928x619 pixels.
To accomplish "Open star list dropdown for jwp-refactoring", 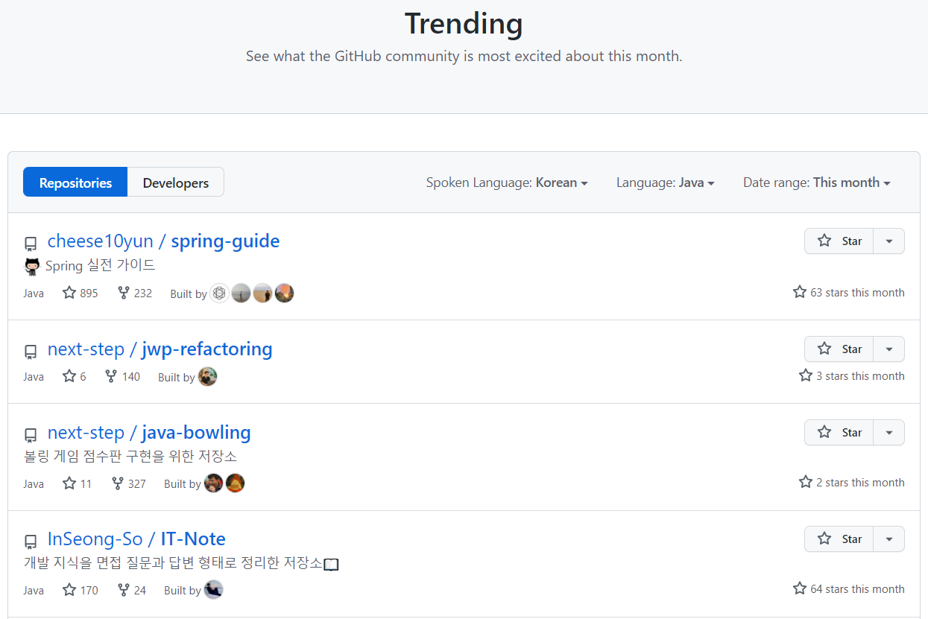I will pyautogui.click(x=888, y=349).
